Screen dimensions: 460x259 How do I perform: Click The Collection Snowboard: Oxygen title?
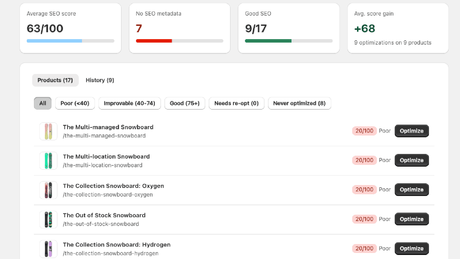(x=113, y=186)
